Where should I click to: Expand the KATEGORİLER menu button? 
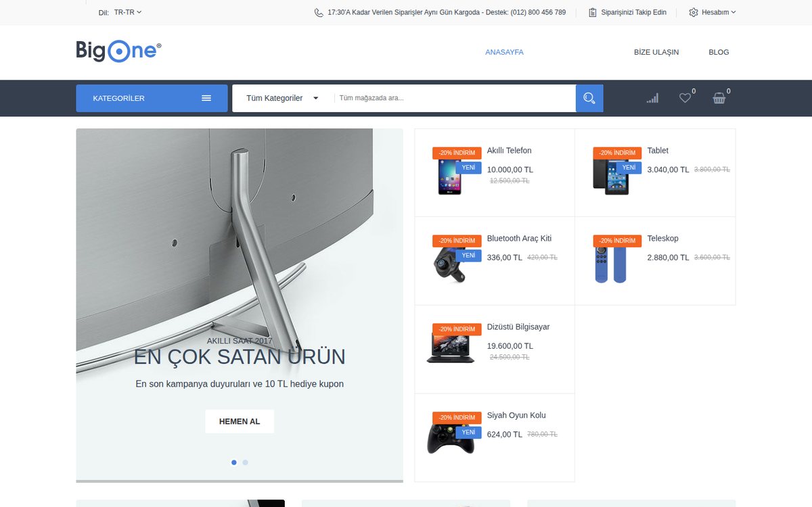pyautogui.click(x=152, y=98)
